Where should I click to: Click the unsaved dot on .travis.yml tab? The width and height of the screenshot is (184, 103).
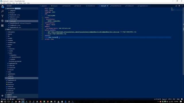point(108,6)
